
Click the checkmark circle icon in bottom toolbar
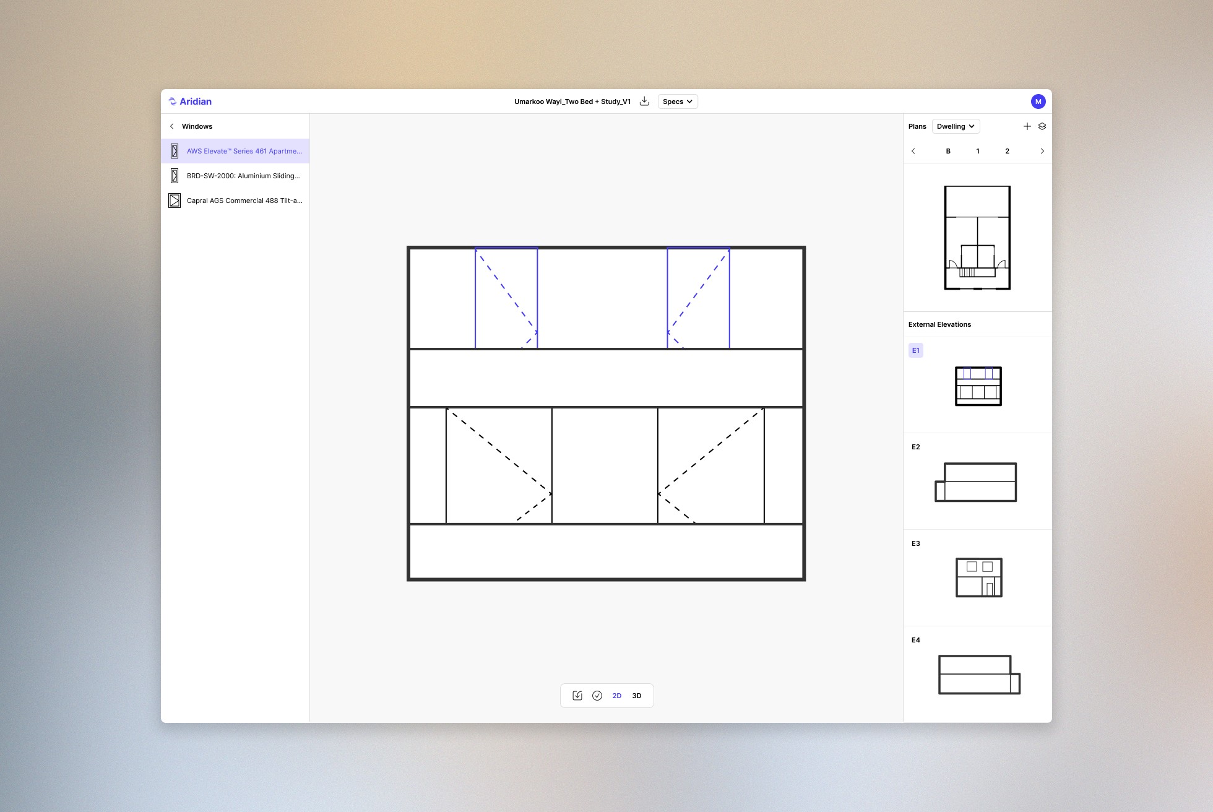pos(597,696)
